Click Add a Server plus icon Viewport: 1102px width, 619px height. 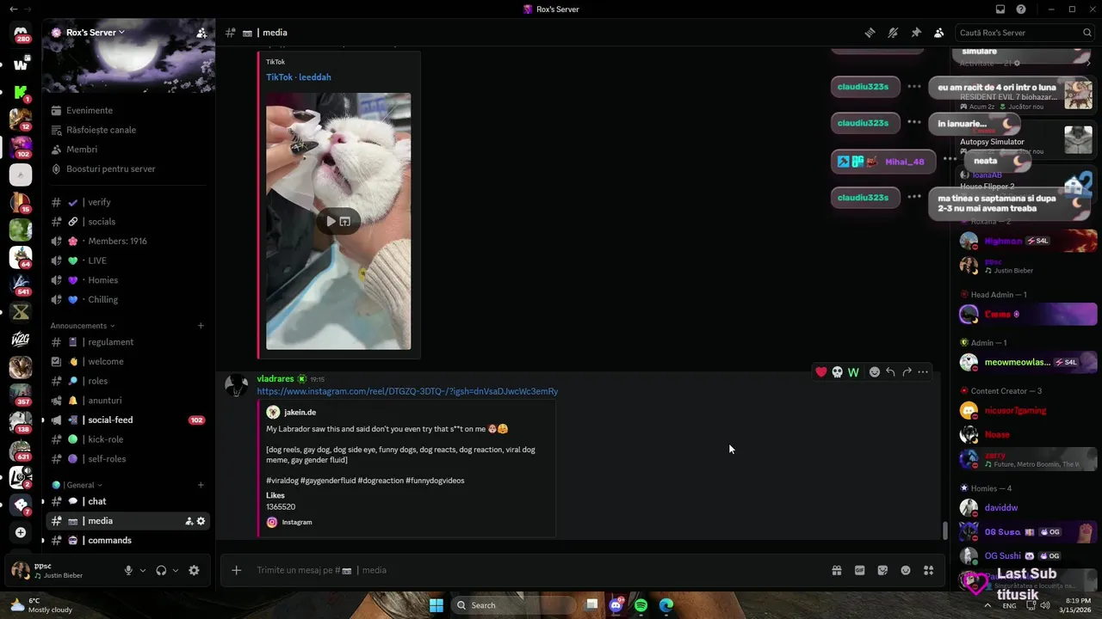coord(21,533)
